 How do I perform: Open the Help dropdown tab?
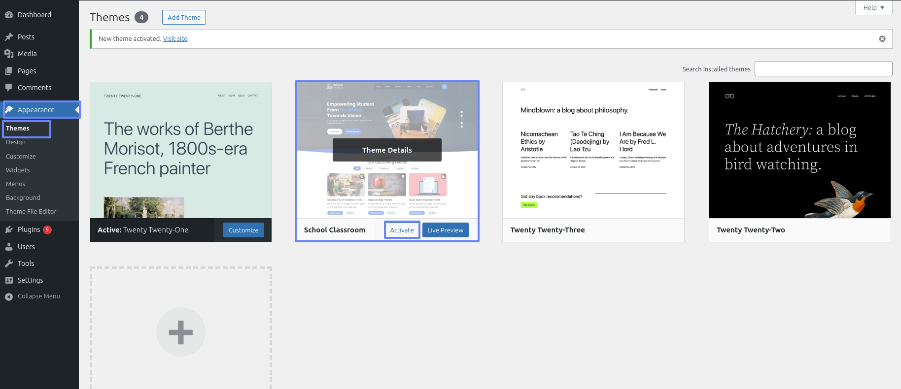point(873,7)
